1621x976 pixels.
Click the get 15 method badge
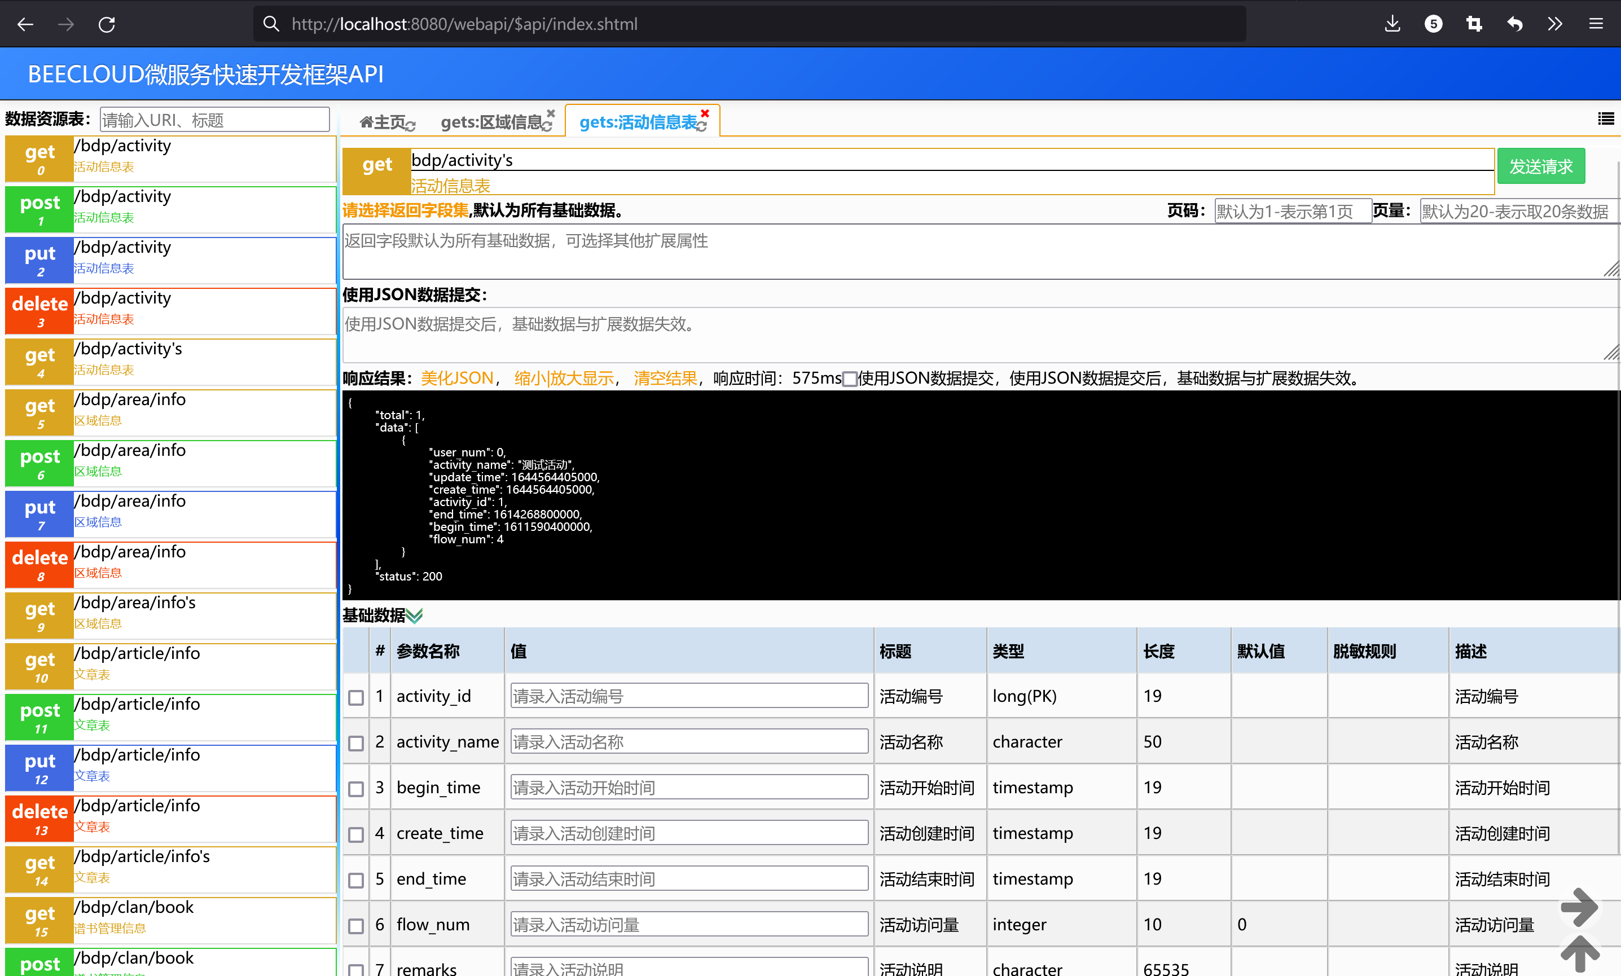39,921
